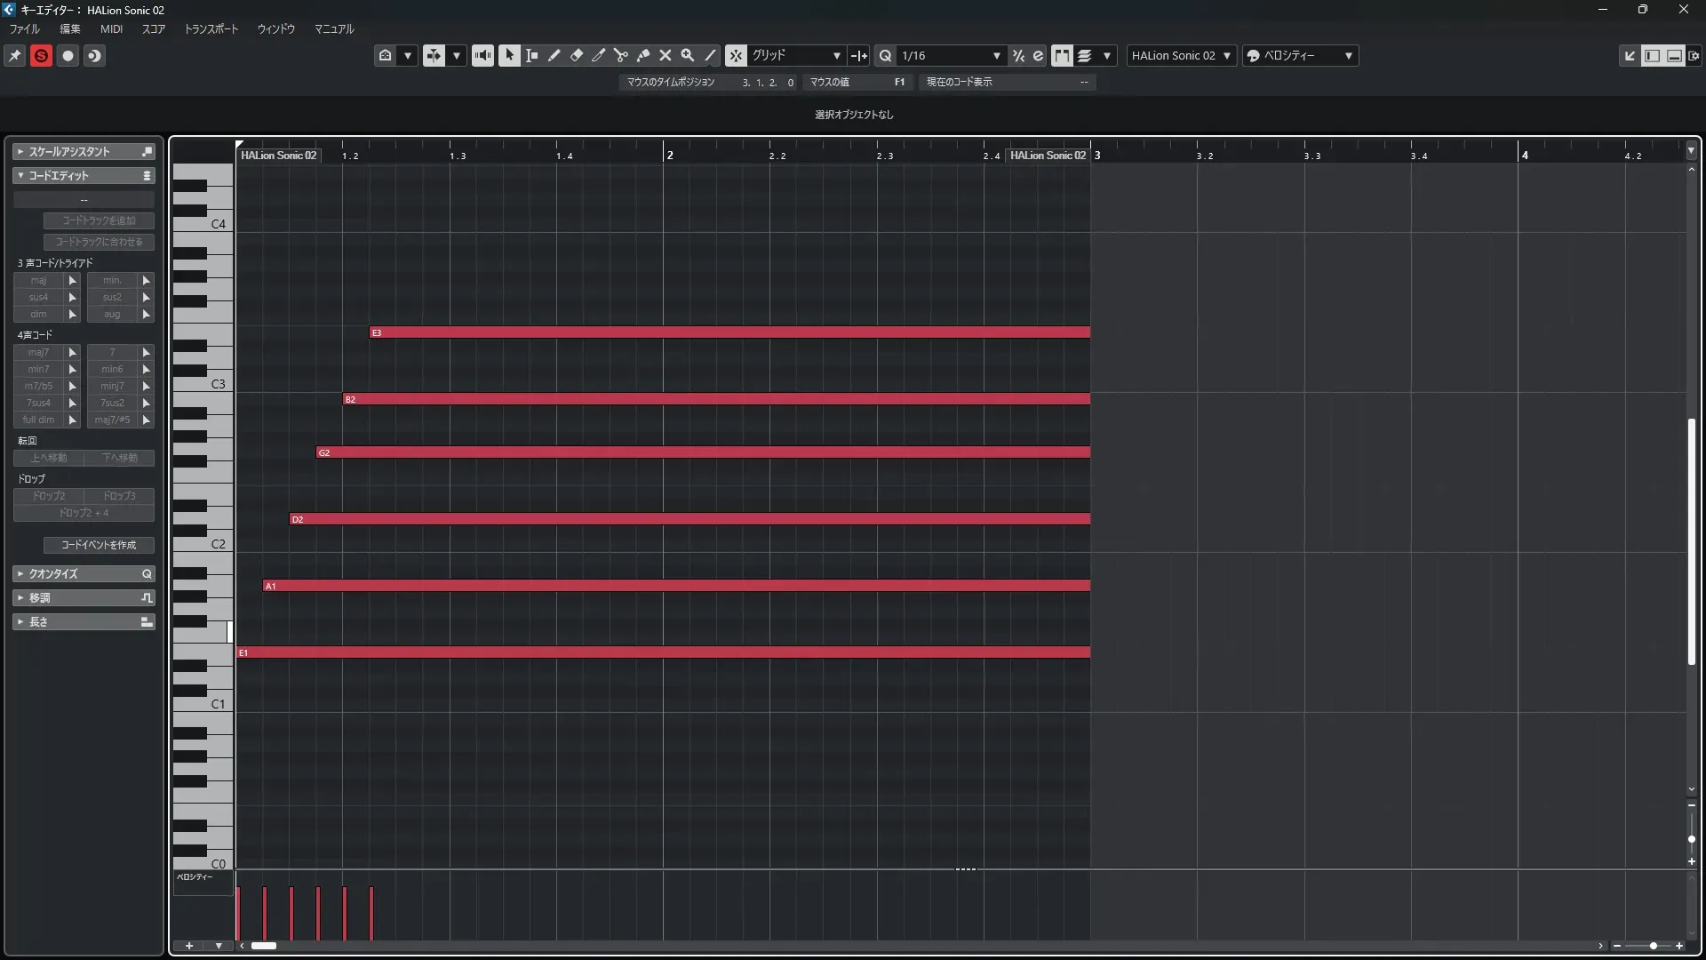Toggle acoustic feedback speaker button
The image size is (1706, 960).
coord(482,55)
